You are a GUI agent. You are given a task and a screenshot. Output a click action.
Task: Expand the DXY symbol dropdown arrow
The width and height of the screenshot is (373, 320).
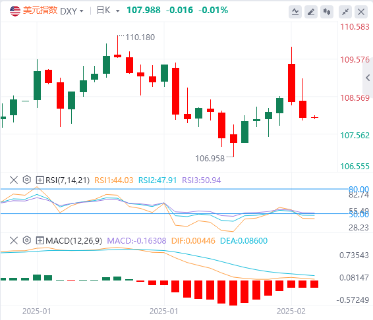click(82, 11)
